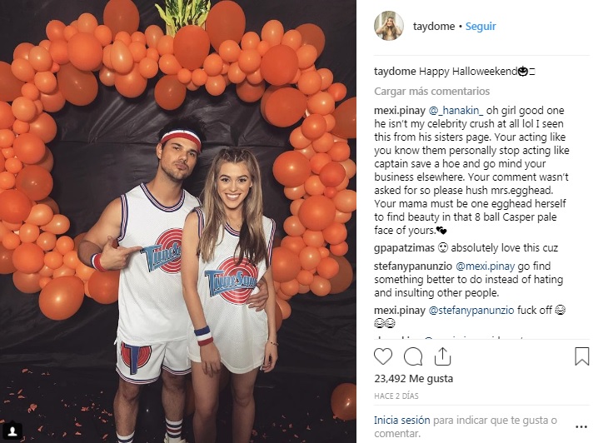The height and width of the screenshot is (443, 593).
Task: Open the three-dots more options menu
Action: (x=581, y=426)
